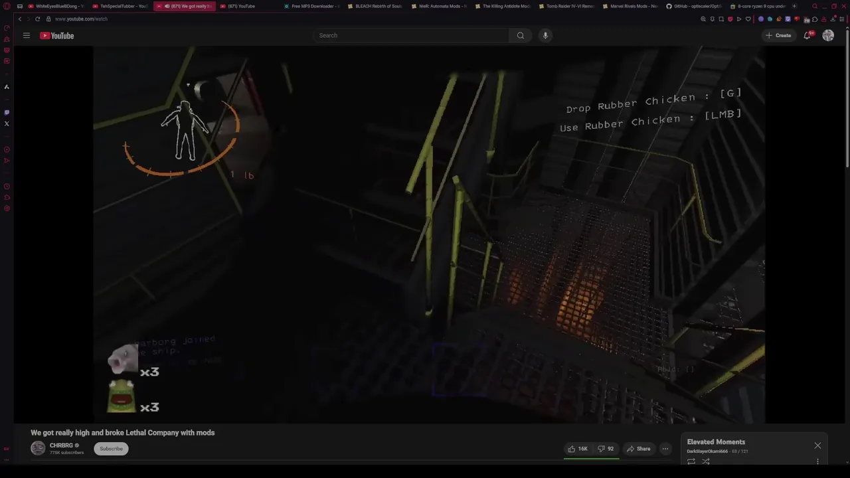Open a new tab with the plus button
This screenshot has height=478, width=850.
click(794, 6)
